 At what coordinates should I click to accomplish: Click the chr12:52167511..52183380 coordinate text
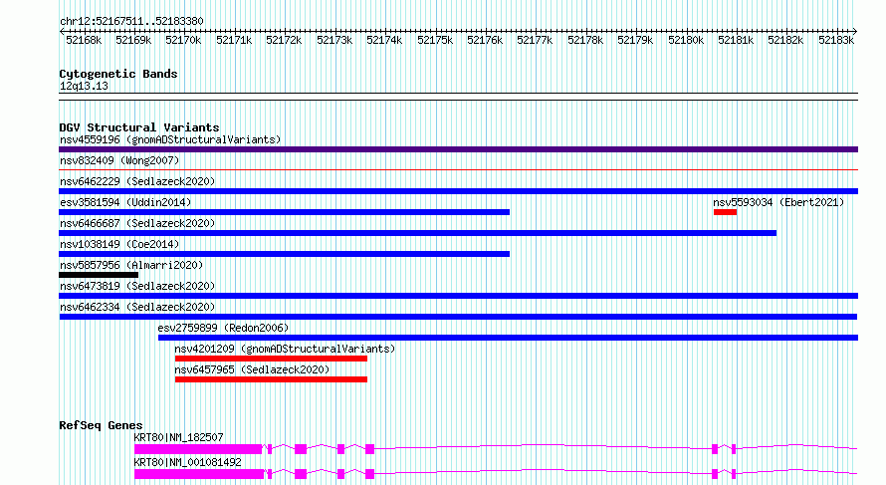131,22
